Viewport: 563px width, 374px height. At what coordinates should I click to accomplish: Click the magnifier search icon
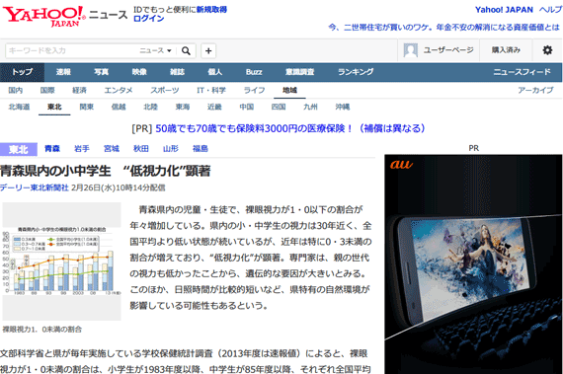click(x=186, y=50)
